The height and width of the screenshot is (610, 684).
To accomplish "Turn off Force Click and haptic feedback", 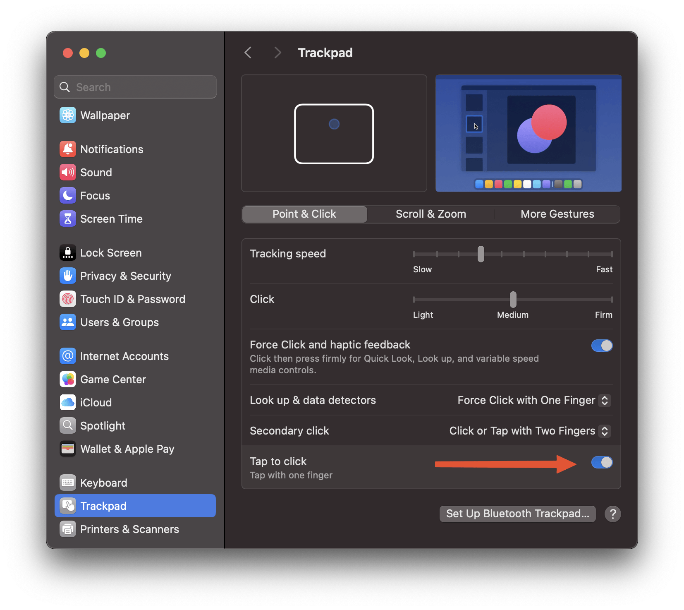I will tap(602, 346).
